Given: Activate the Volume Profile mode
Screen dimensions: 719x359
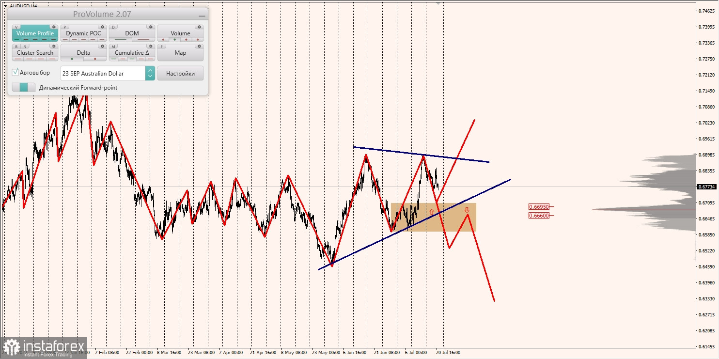Looking at the screenshot, I should click(x=35, y=33).
